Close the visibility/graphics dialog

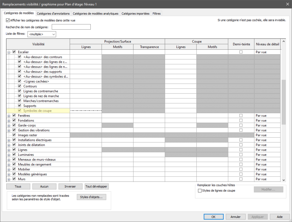click(287, 4)
